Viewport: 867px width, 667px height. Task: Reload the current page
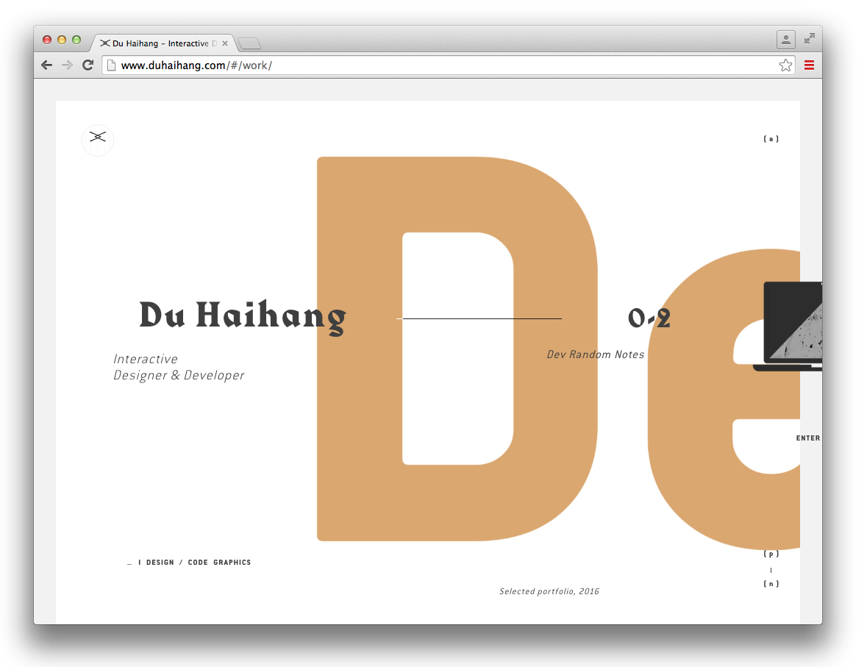88,65
